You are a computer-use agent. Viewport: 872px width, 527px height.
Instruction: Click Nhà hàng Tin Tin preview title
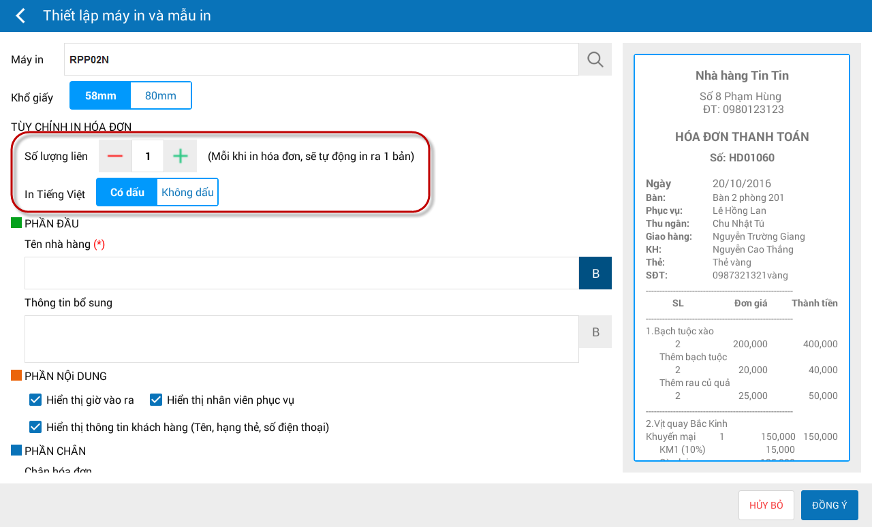742,76
